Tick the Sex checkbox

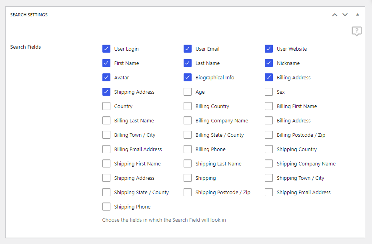click(269, 92)
